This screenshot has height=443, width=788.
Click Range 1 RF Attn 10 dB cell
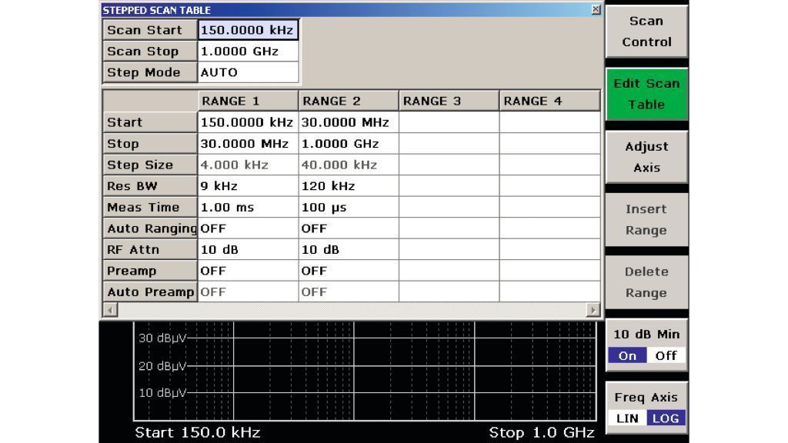click(248, 250)
